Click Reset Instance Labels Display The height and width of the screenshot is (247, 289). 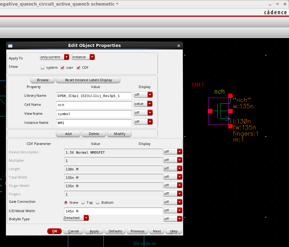point(88,80)
